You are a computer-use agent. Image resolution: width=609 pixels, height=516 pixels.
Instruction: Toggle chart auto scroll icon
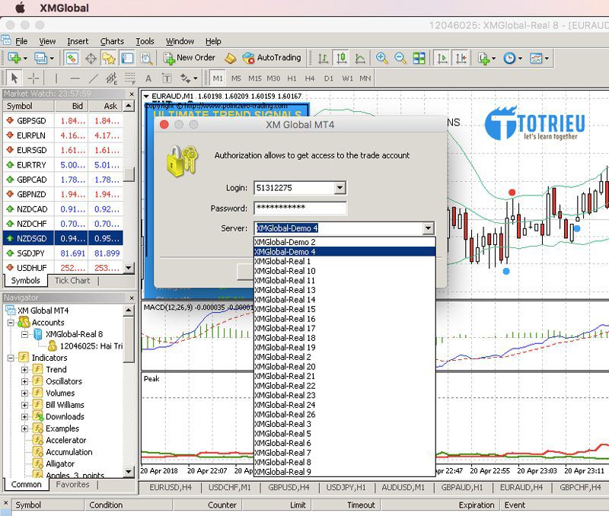[x=442, y=59]
